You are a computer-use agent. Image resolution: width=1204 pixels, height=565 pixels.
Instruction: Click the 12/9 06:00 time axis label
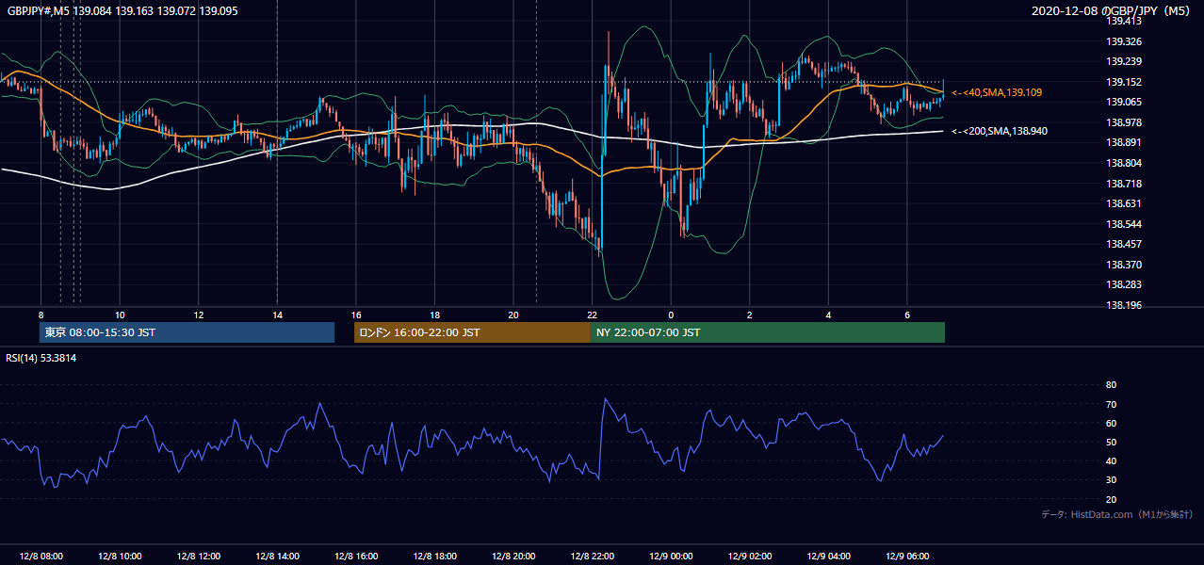907,556
